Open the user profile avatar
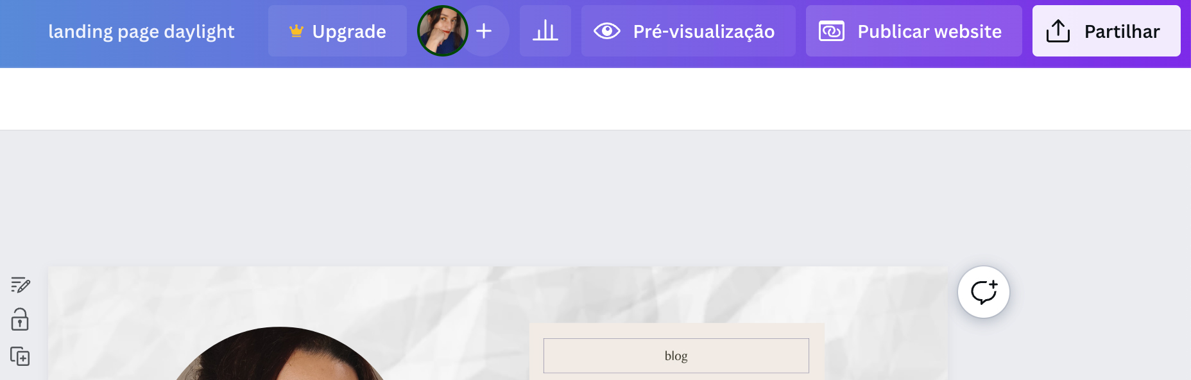 442,31
